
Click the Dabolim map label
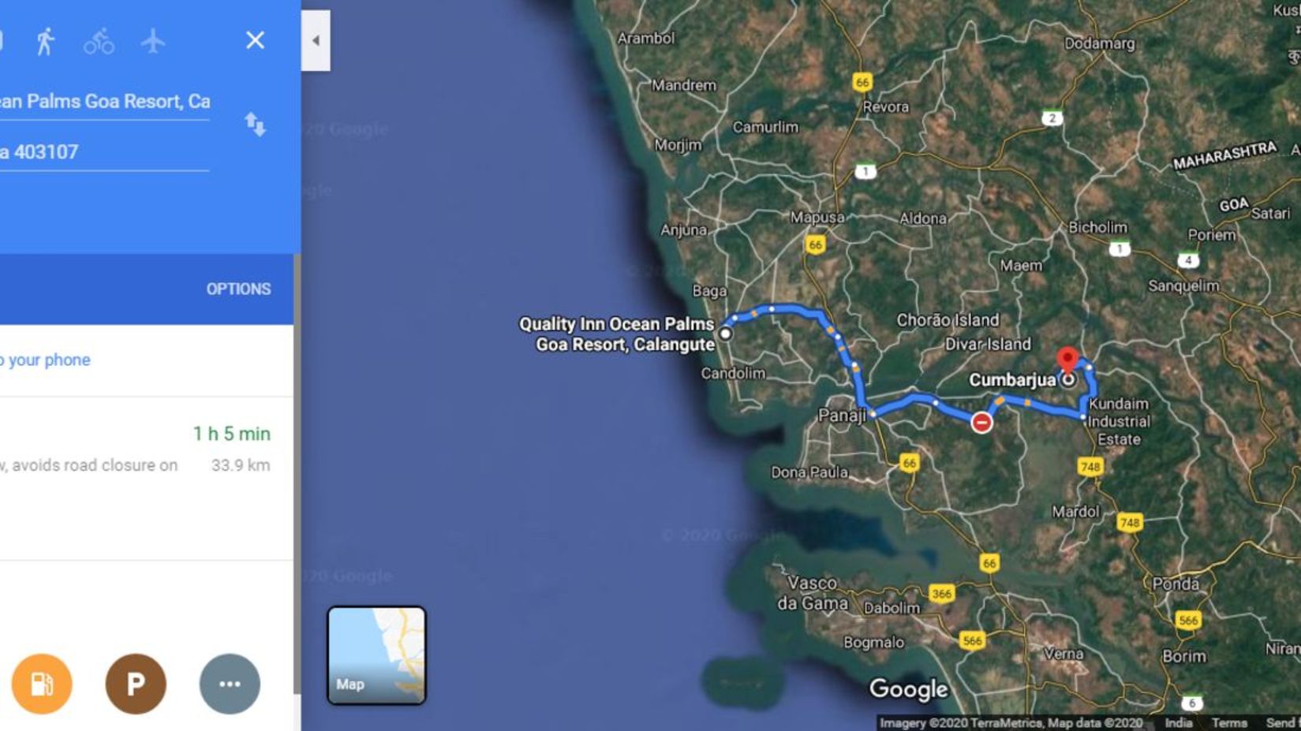coord(892,608)
